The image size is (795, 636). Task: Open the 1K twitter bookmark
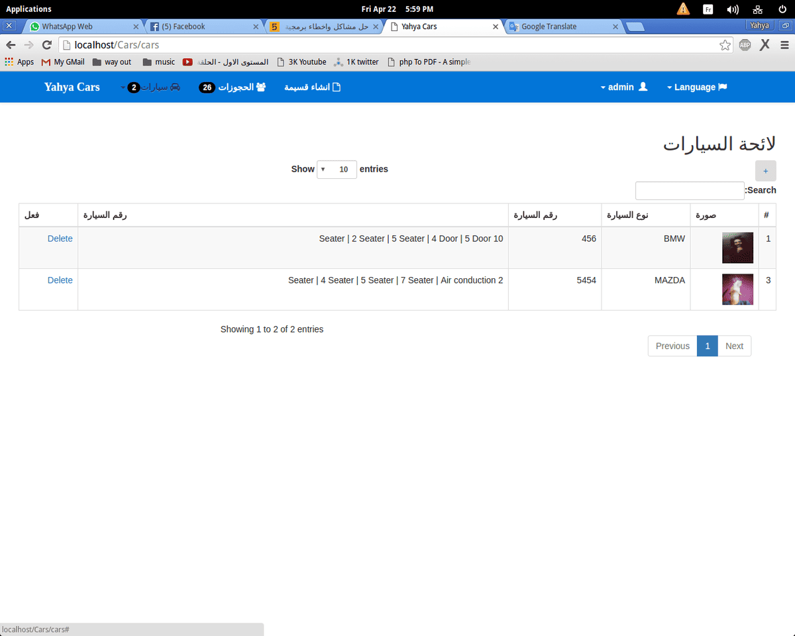(x=356, y=62)
